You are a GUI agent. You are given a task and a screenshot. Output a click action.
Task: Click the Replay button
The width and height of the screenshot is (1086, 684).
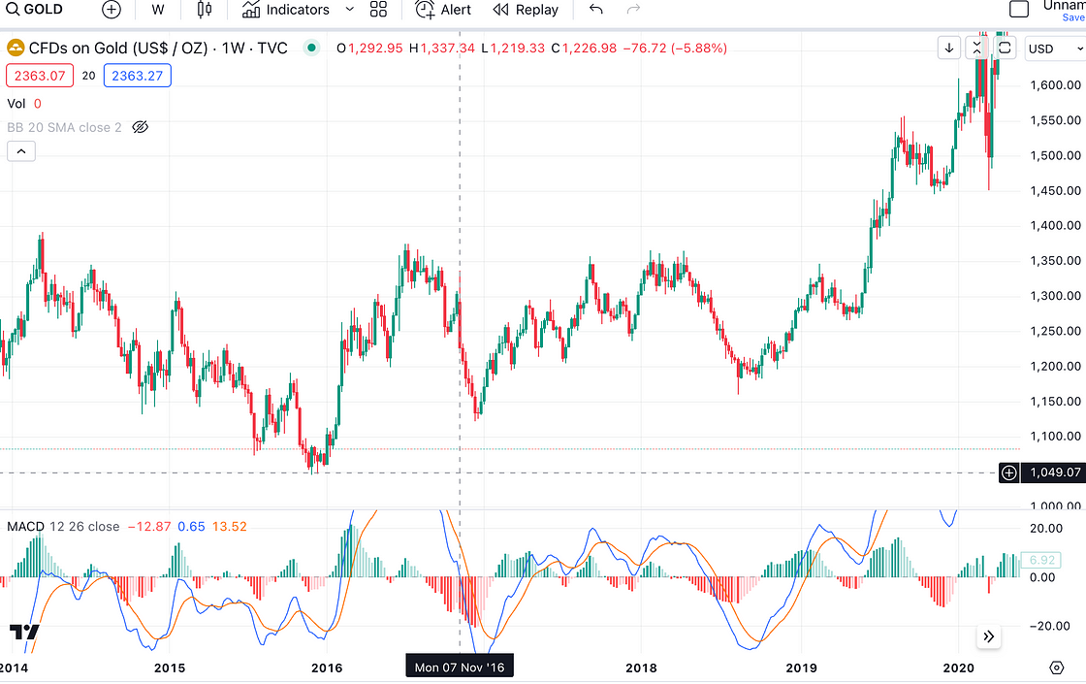click(x=526, y=9)
